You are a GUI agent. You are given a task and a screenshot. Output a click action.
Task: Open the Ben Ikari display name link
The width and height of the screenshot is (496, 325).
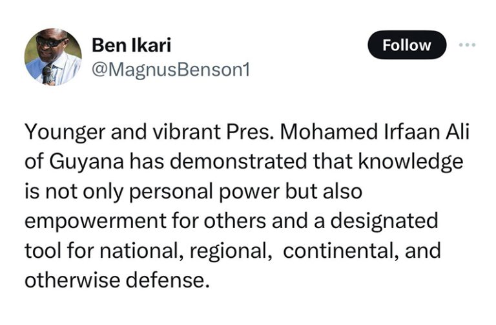[x=131, y=45]
